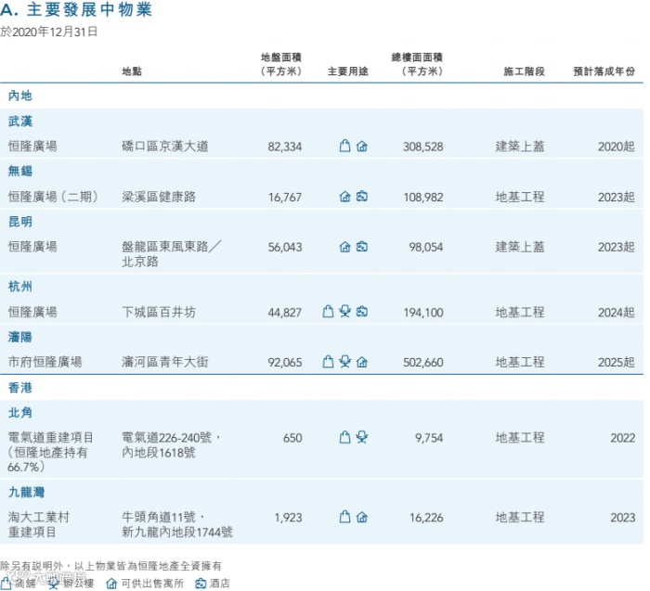650x591 pixels.
Task: Click the house icon in the 市府恒隆廣場 row
Action: 362,363
